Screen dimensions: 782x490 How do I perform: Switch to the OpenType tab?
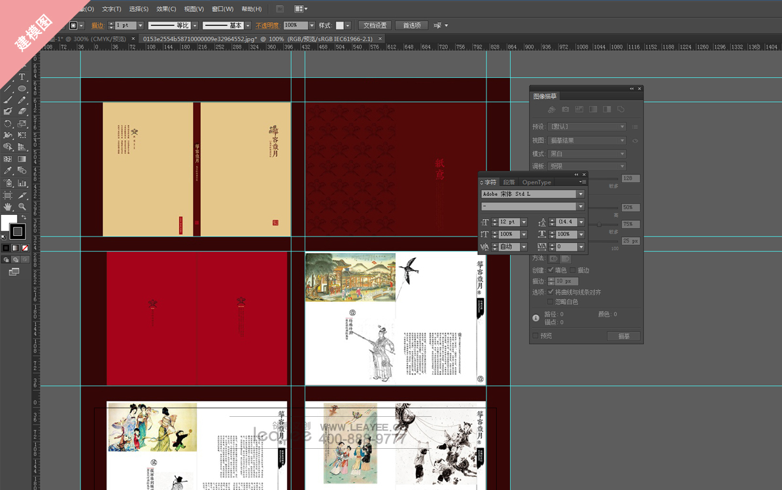536,182
